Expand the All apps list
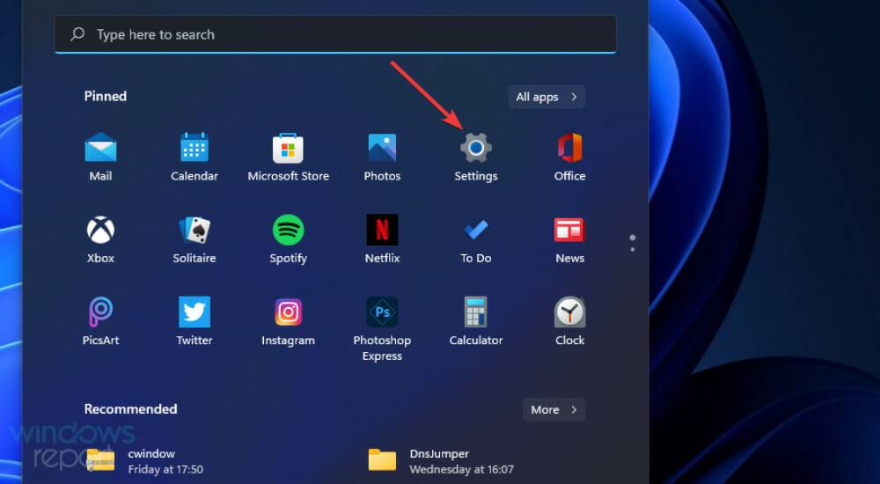Viewport: 880px width, 484px height. pos(546,97)
